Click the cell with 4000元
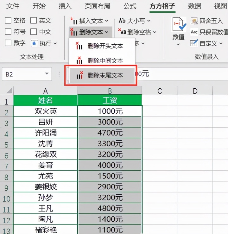The height and width of the screenshot is (234, 228). tap(110, 165)
